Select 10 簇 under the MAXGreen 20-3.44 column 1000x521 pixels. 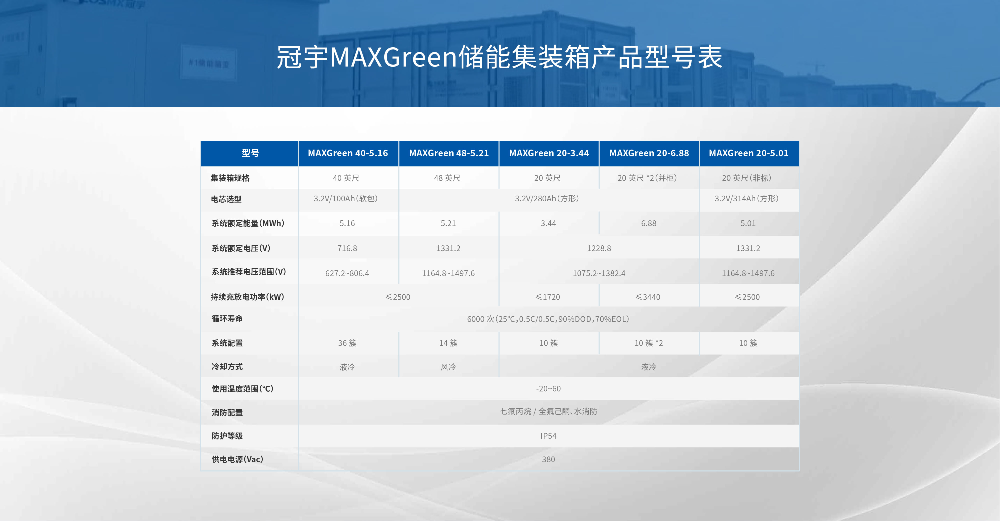(548, 343)
